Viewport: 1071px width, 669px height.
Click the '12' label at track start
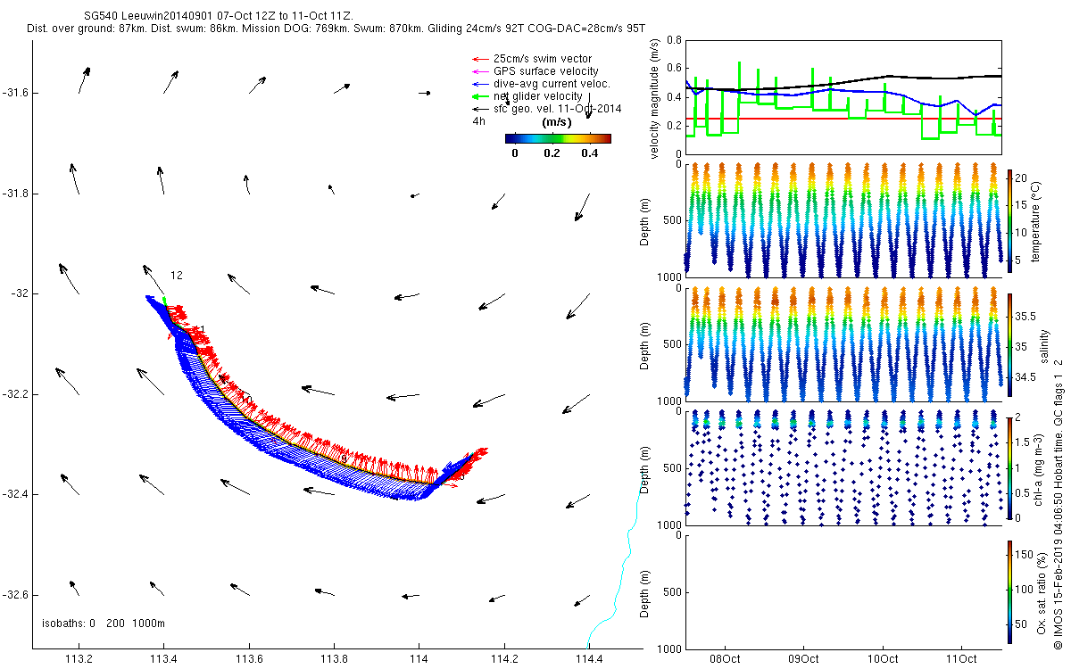pyautogui.click(x=177, y=276)
